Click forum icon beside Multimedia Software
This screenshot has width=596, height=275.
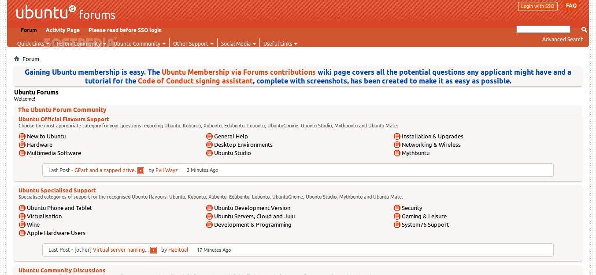22,153
